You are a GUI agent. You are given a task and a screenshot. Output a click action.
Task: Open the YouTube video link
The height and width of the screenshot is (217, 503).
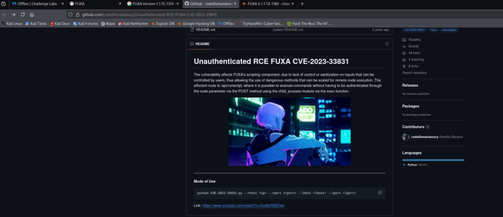(243, 206)
